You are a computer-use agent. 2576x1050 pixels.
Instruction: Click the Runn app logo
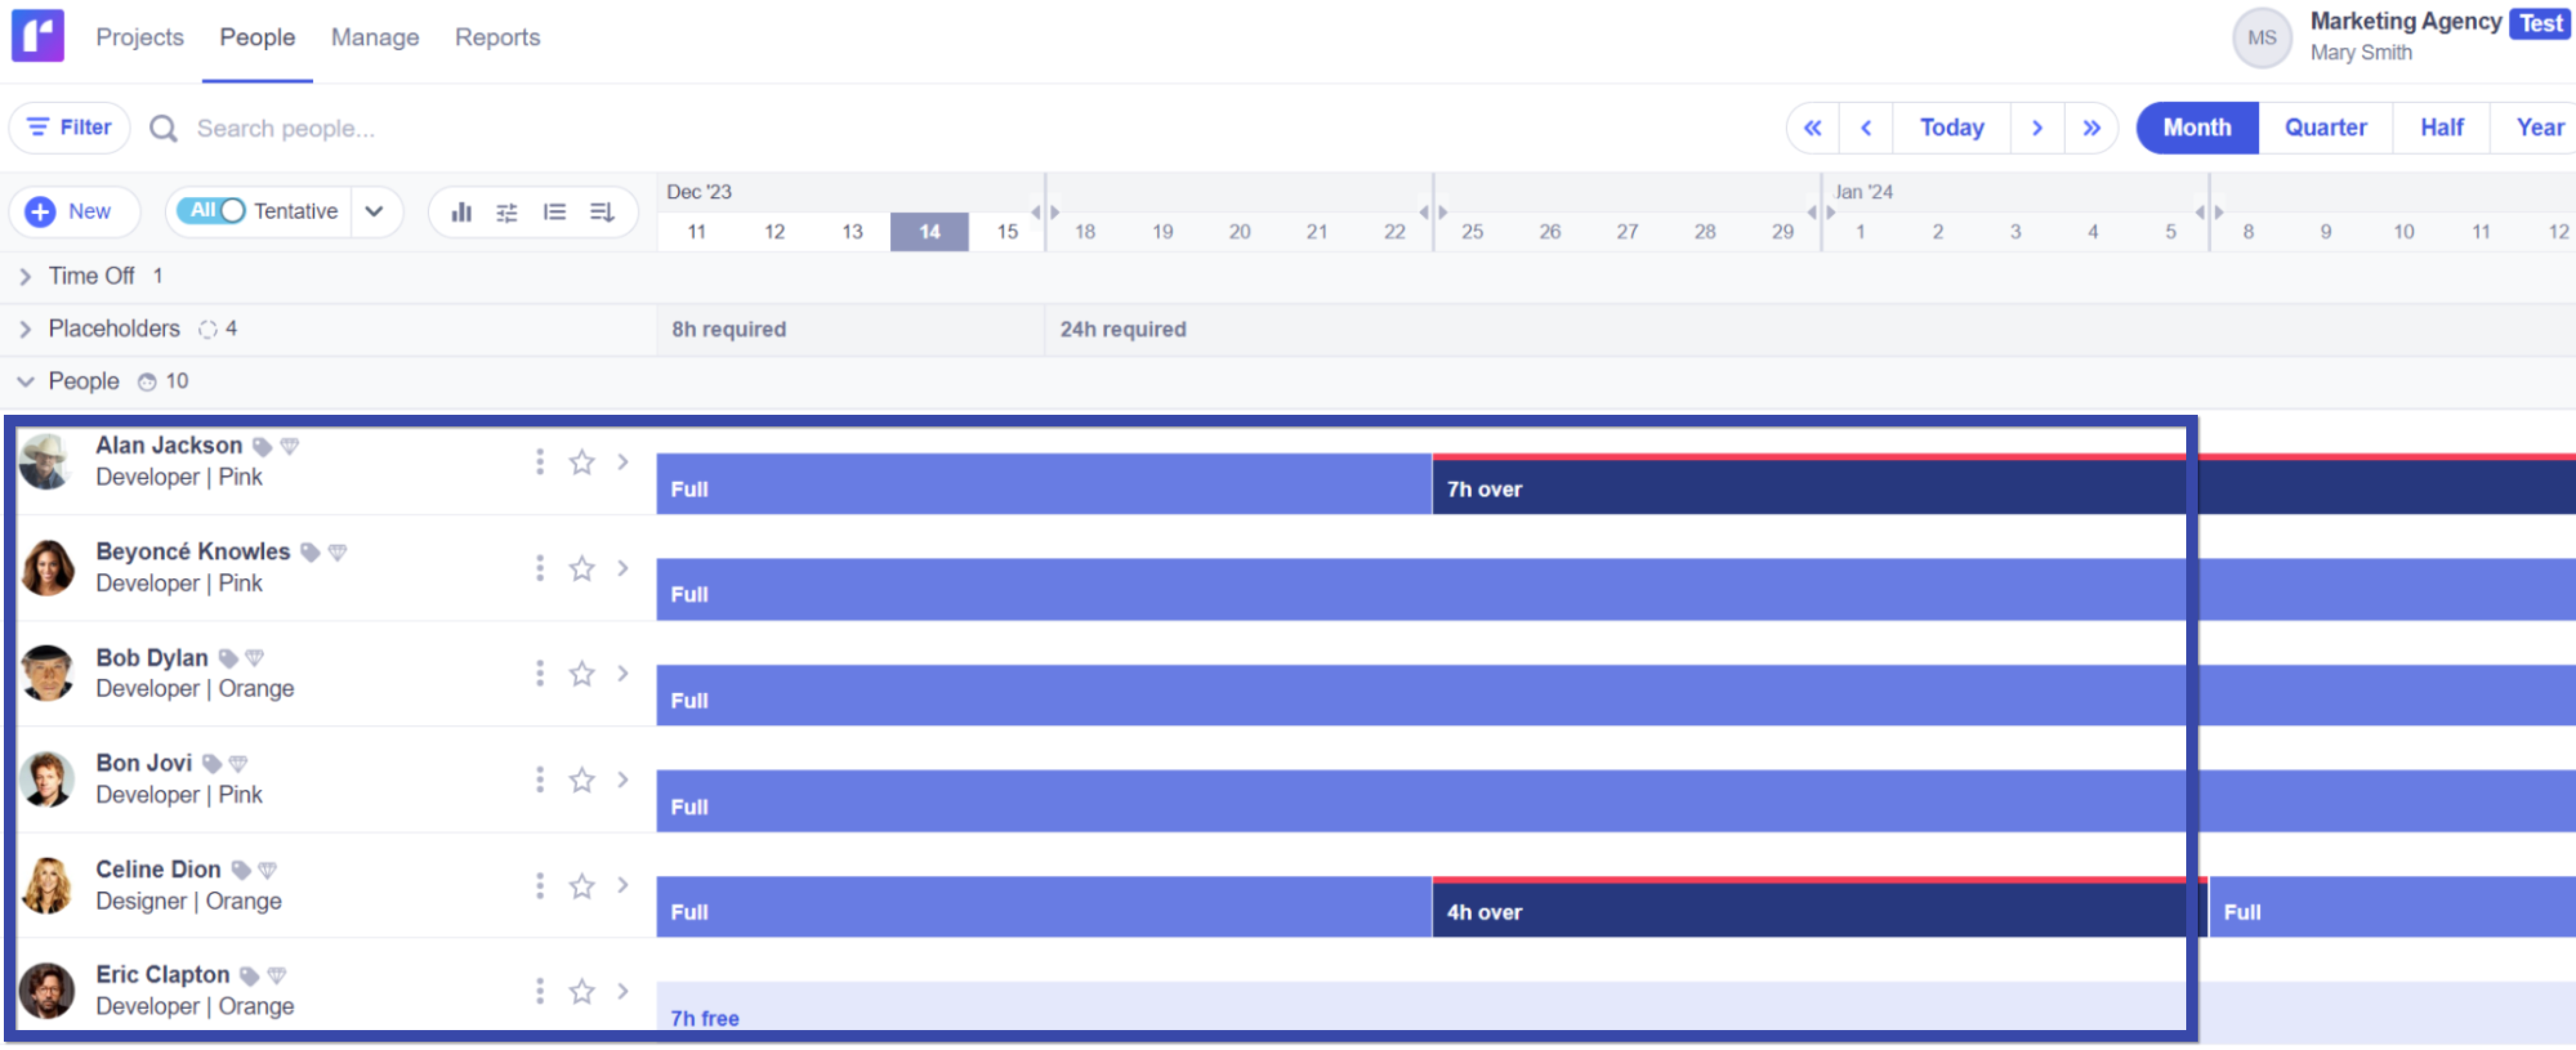pyautogui.click(x=38, y=37)
